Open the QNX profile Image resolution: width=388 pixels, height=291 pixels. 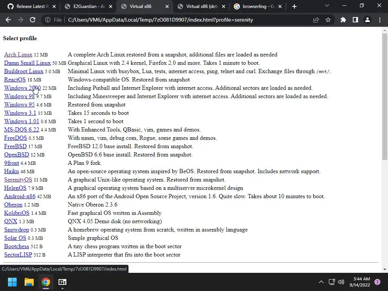(11, 221)
